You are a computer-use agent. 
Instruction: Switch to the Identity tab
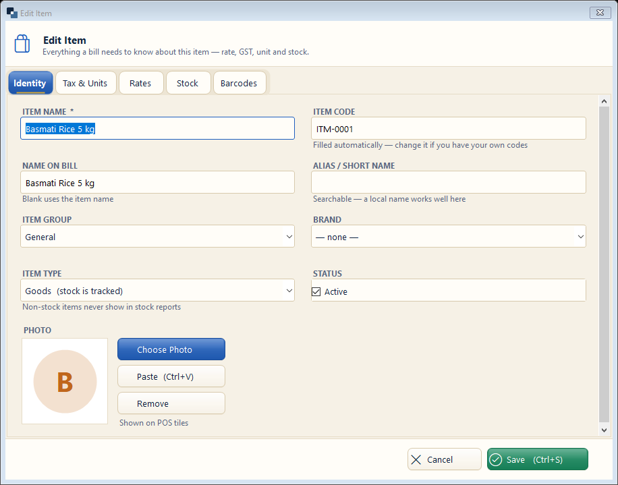tap(30, 83)
